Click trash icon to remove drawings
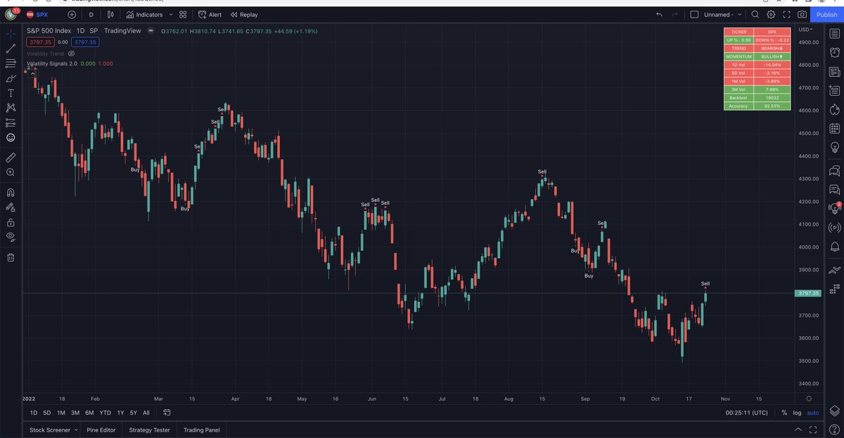The width and height of the screenshot is (844, 438). point(11,257)
